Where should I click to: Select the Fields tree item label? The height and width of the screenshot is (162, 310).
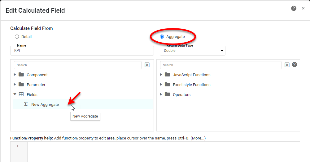point(32,95)
